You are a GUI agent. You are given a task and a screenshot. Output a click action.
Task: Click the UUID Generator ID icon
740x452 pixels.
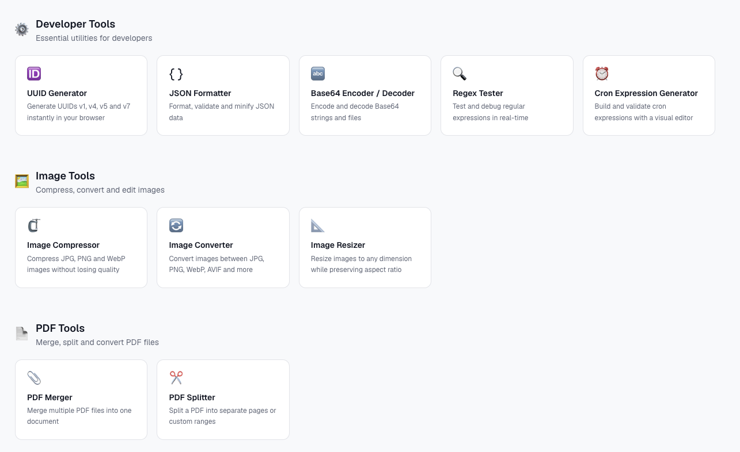point(34,74)
